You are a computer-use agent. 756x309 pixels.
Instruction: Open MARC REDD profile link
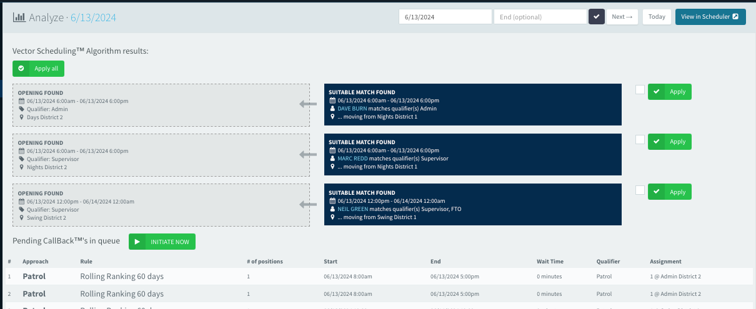click(353, 159)
